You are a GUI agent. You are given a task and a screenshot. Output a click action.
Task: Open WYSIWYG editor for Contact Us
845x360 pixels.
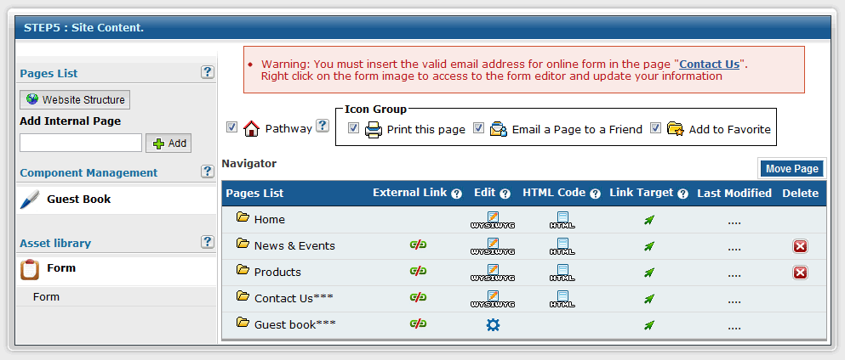coord(493,299)
